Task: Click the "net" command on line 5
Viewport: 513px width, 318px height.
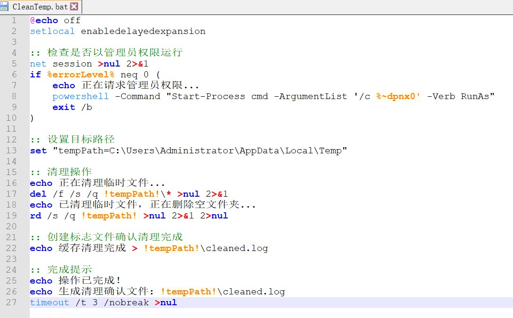Action: 38,64
